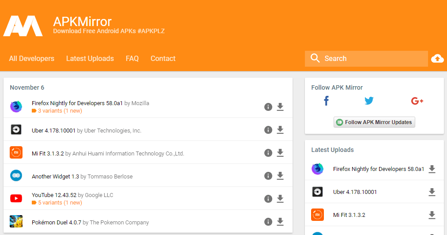Click the YouTube app icon

16,198
